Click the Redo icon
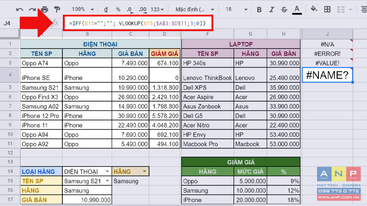 pos(32,10)
